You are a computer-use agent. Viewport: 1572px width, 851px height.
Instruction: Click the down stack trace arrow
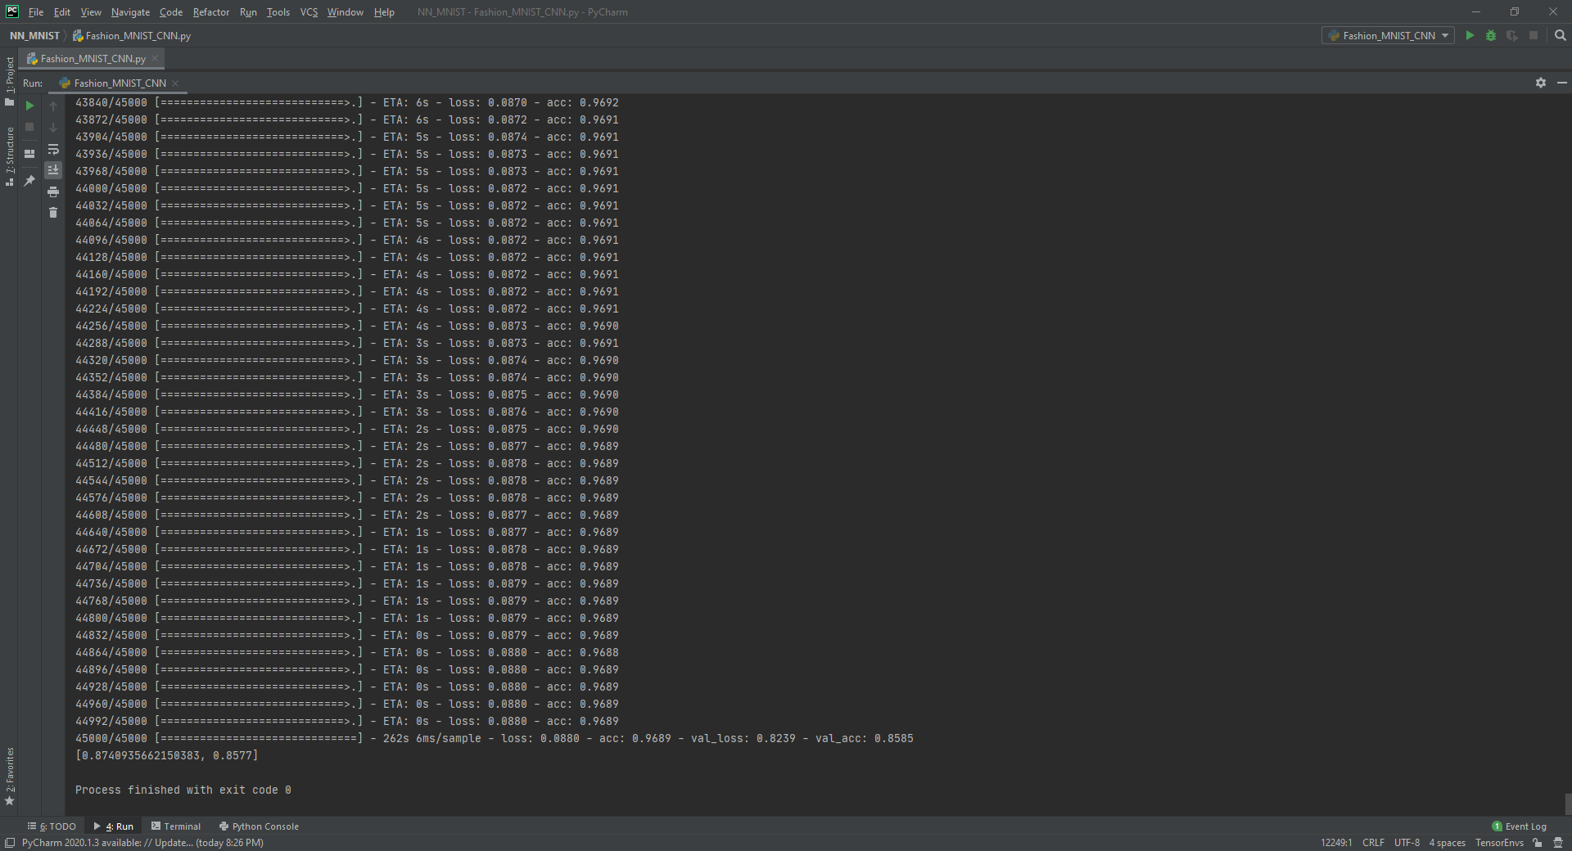point(53,128)
